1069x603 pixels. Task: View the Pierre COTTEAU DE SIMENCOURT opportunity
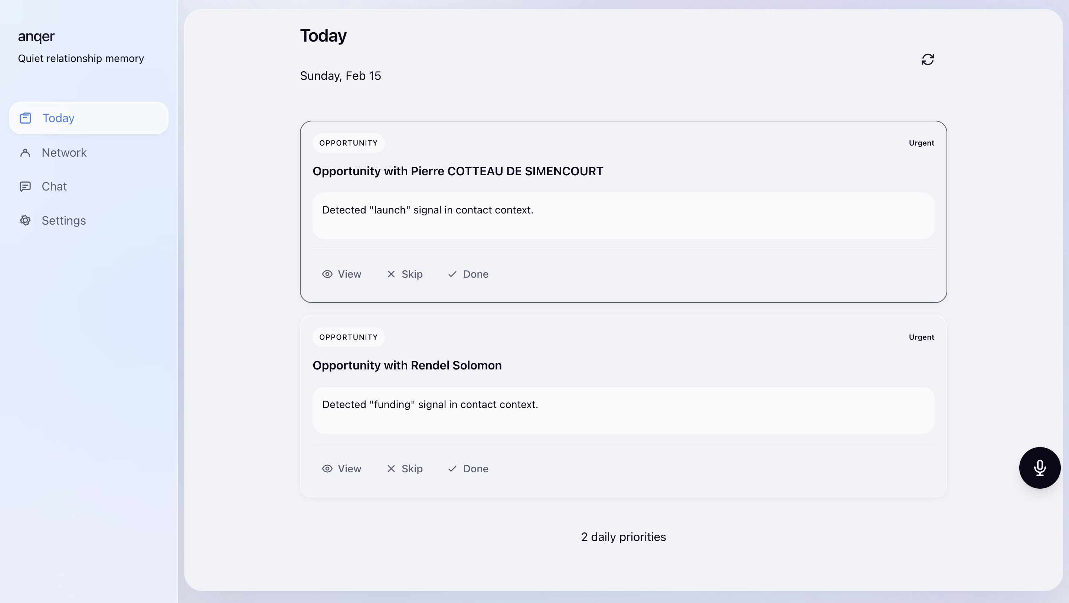point(341,274)
